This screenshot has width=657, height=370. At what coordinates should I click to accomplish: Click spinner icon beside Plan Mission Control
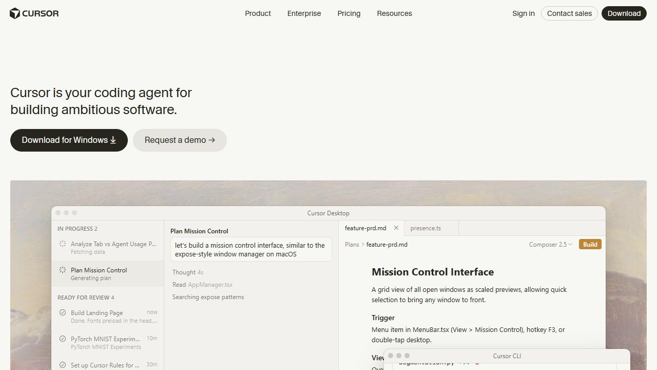coord(63,270)
